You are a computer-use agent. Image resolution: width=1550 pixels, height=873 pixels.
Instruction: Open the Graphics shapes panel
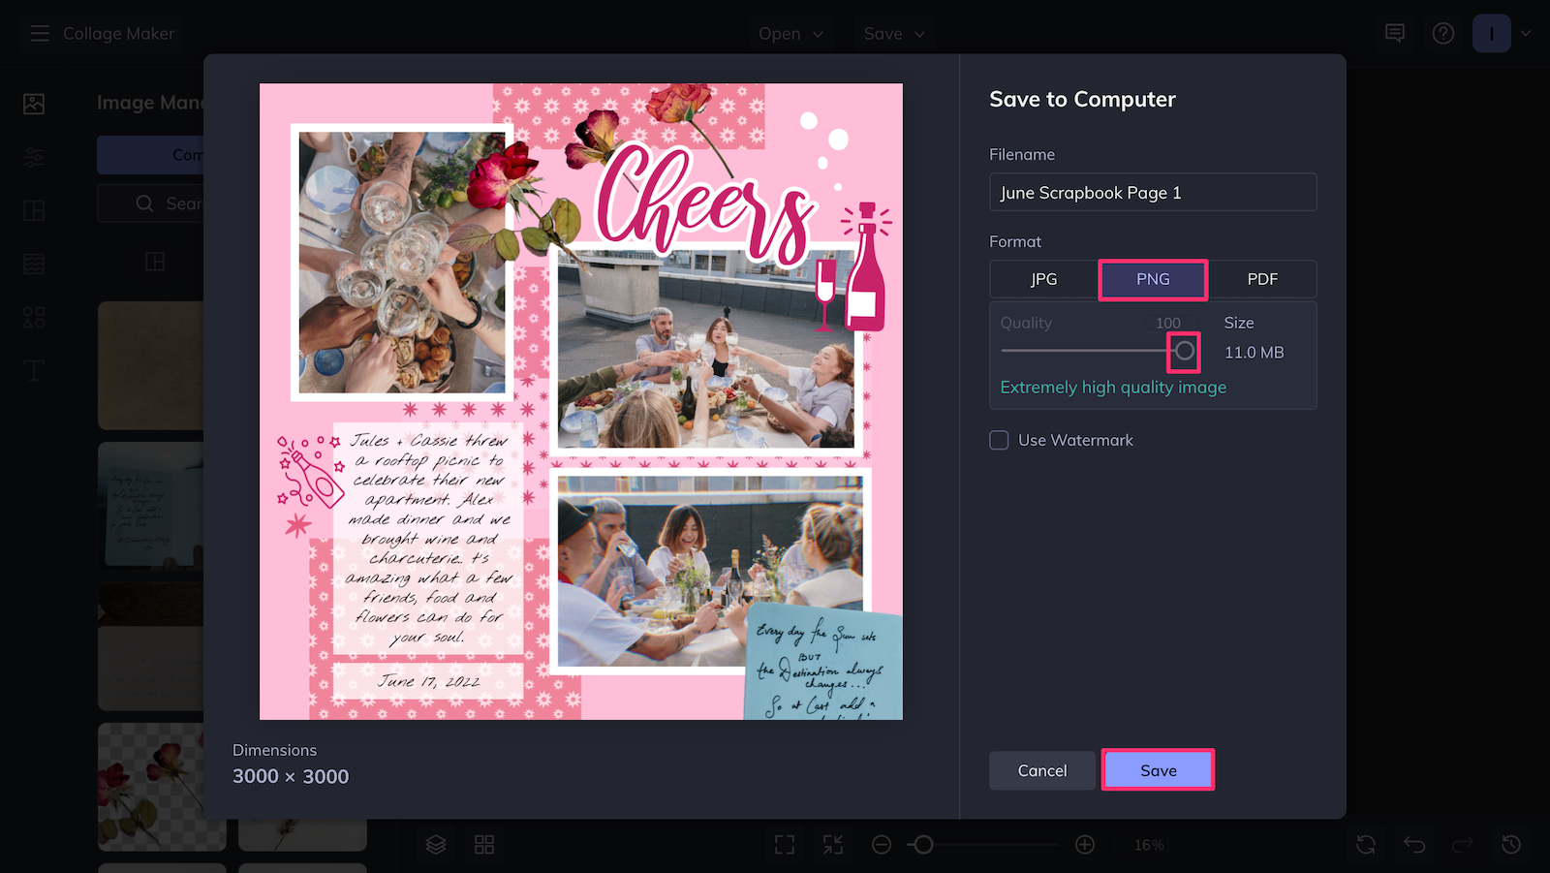coord(33,316)
